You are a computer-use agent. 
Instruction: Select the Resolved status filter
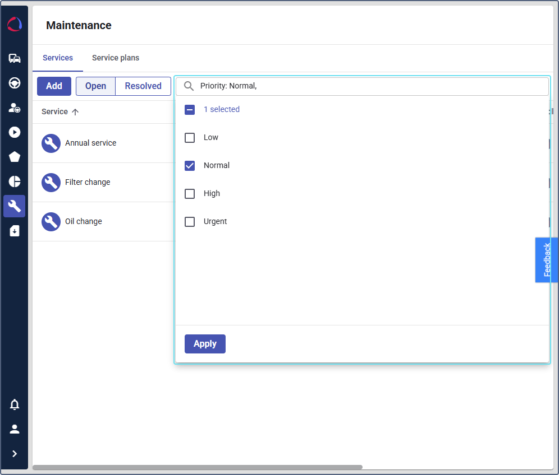coord(143,86)
